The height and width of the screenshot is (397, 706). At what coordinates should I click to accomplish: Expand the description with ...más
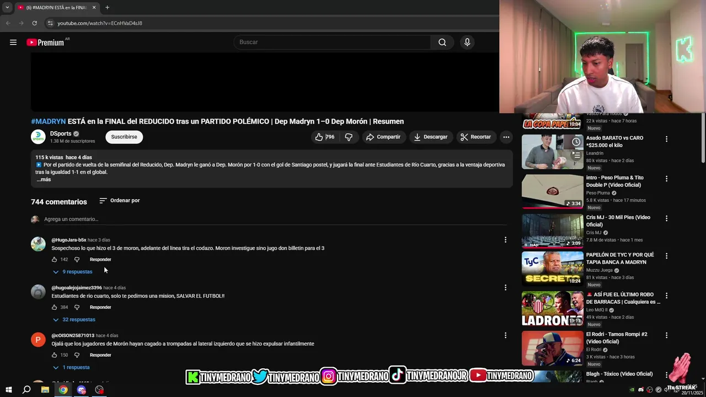pyautogui.click(x=44, y=180)
